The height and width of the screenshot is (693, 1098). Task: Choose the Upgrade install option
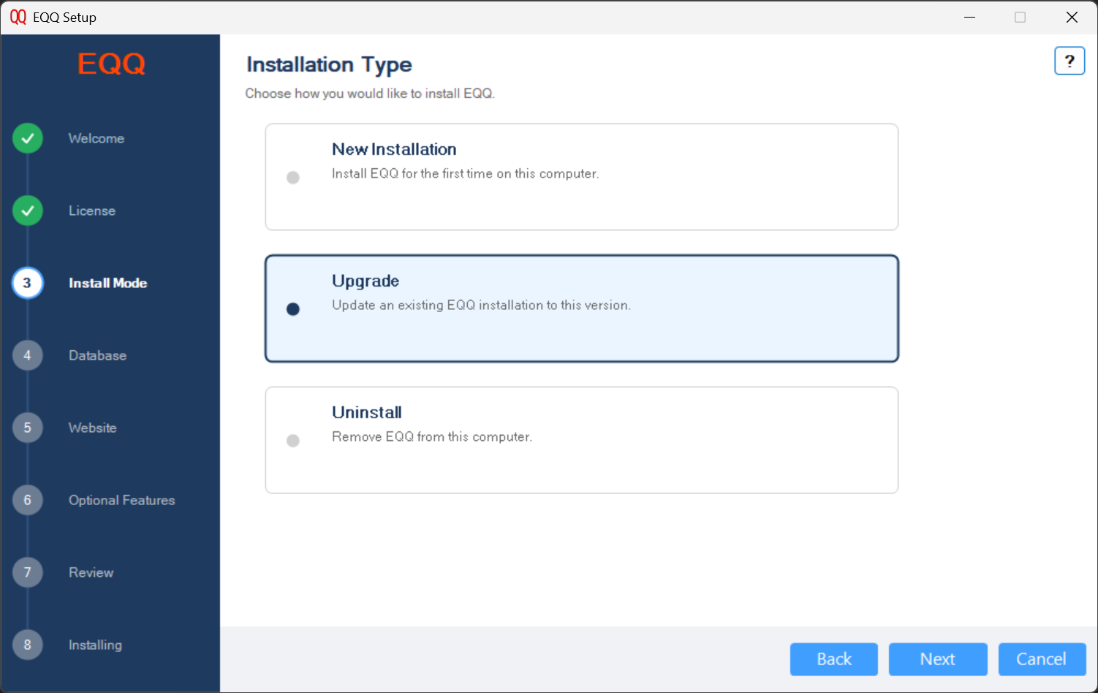tap(293, 308)
